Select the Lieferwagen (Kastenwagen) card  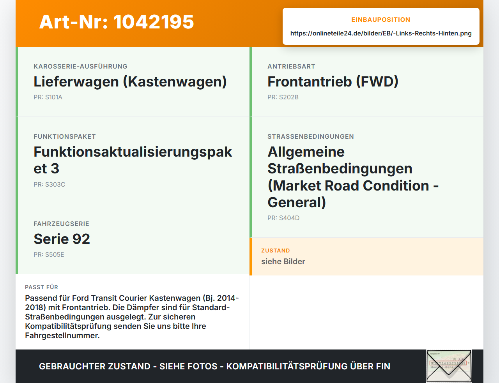(x=133, y=82)
